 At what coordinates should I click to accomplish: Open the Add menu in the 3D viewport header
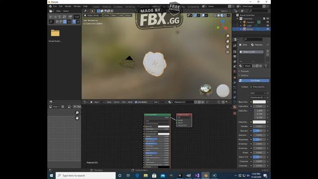[x=121, y=15]
